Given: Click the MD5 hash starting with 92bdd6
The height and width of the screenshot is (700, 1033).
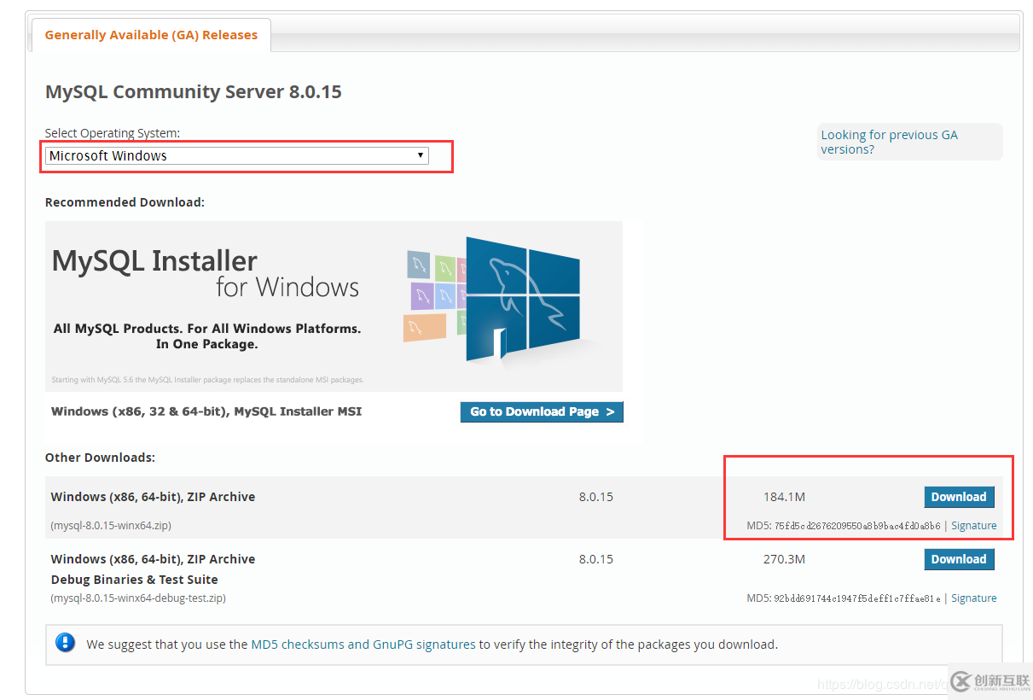Looking at the screenshot, I should point(857,598).
